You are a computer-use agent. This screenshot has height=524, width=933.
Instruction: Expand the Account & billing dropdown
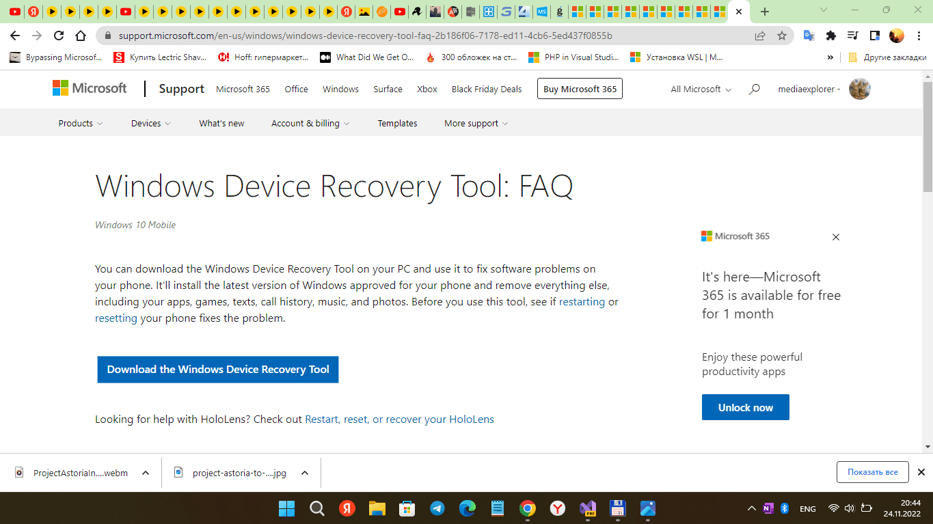click(310, 123)
